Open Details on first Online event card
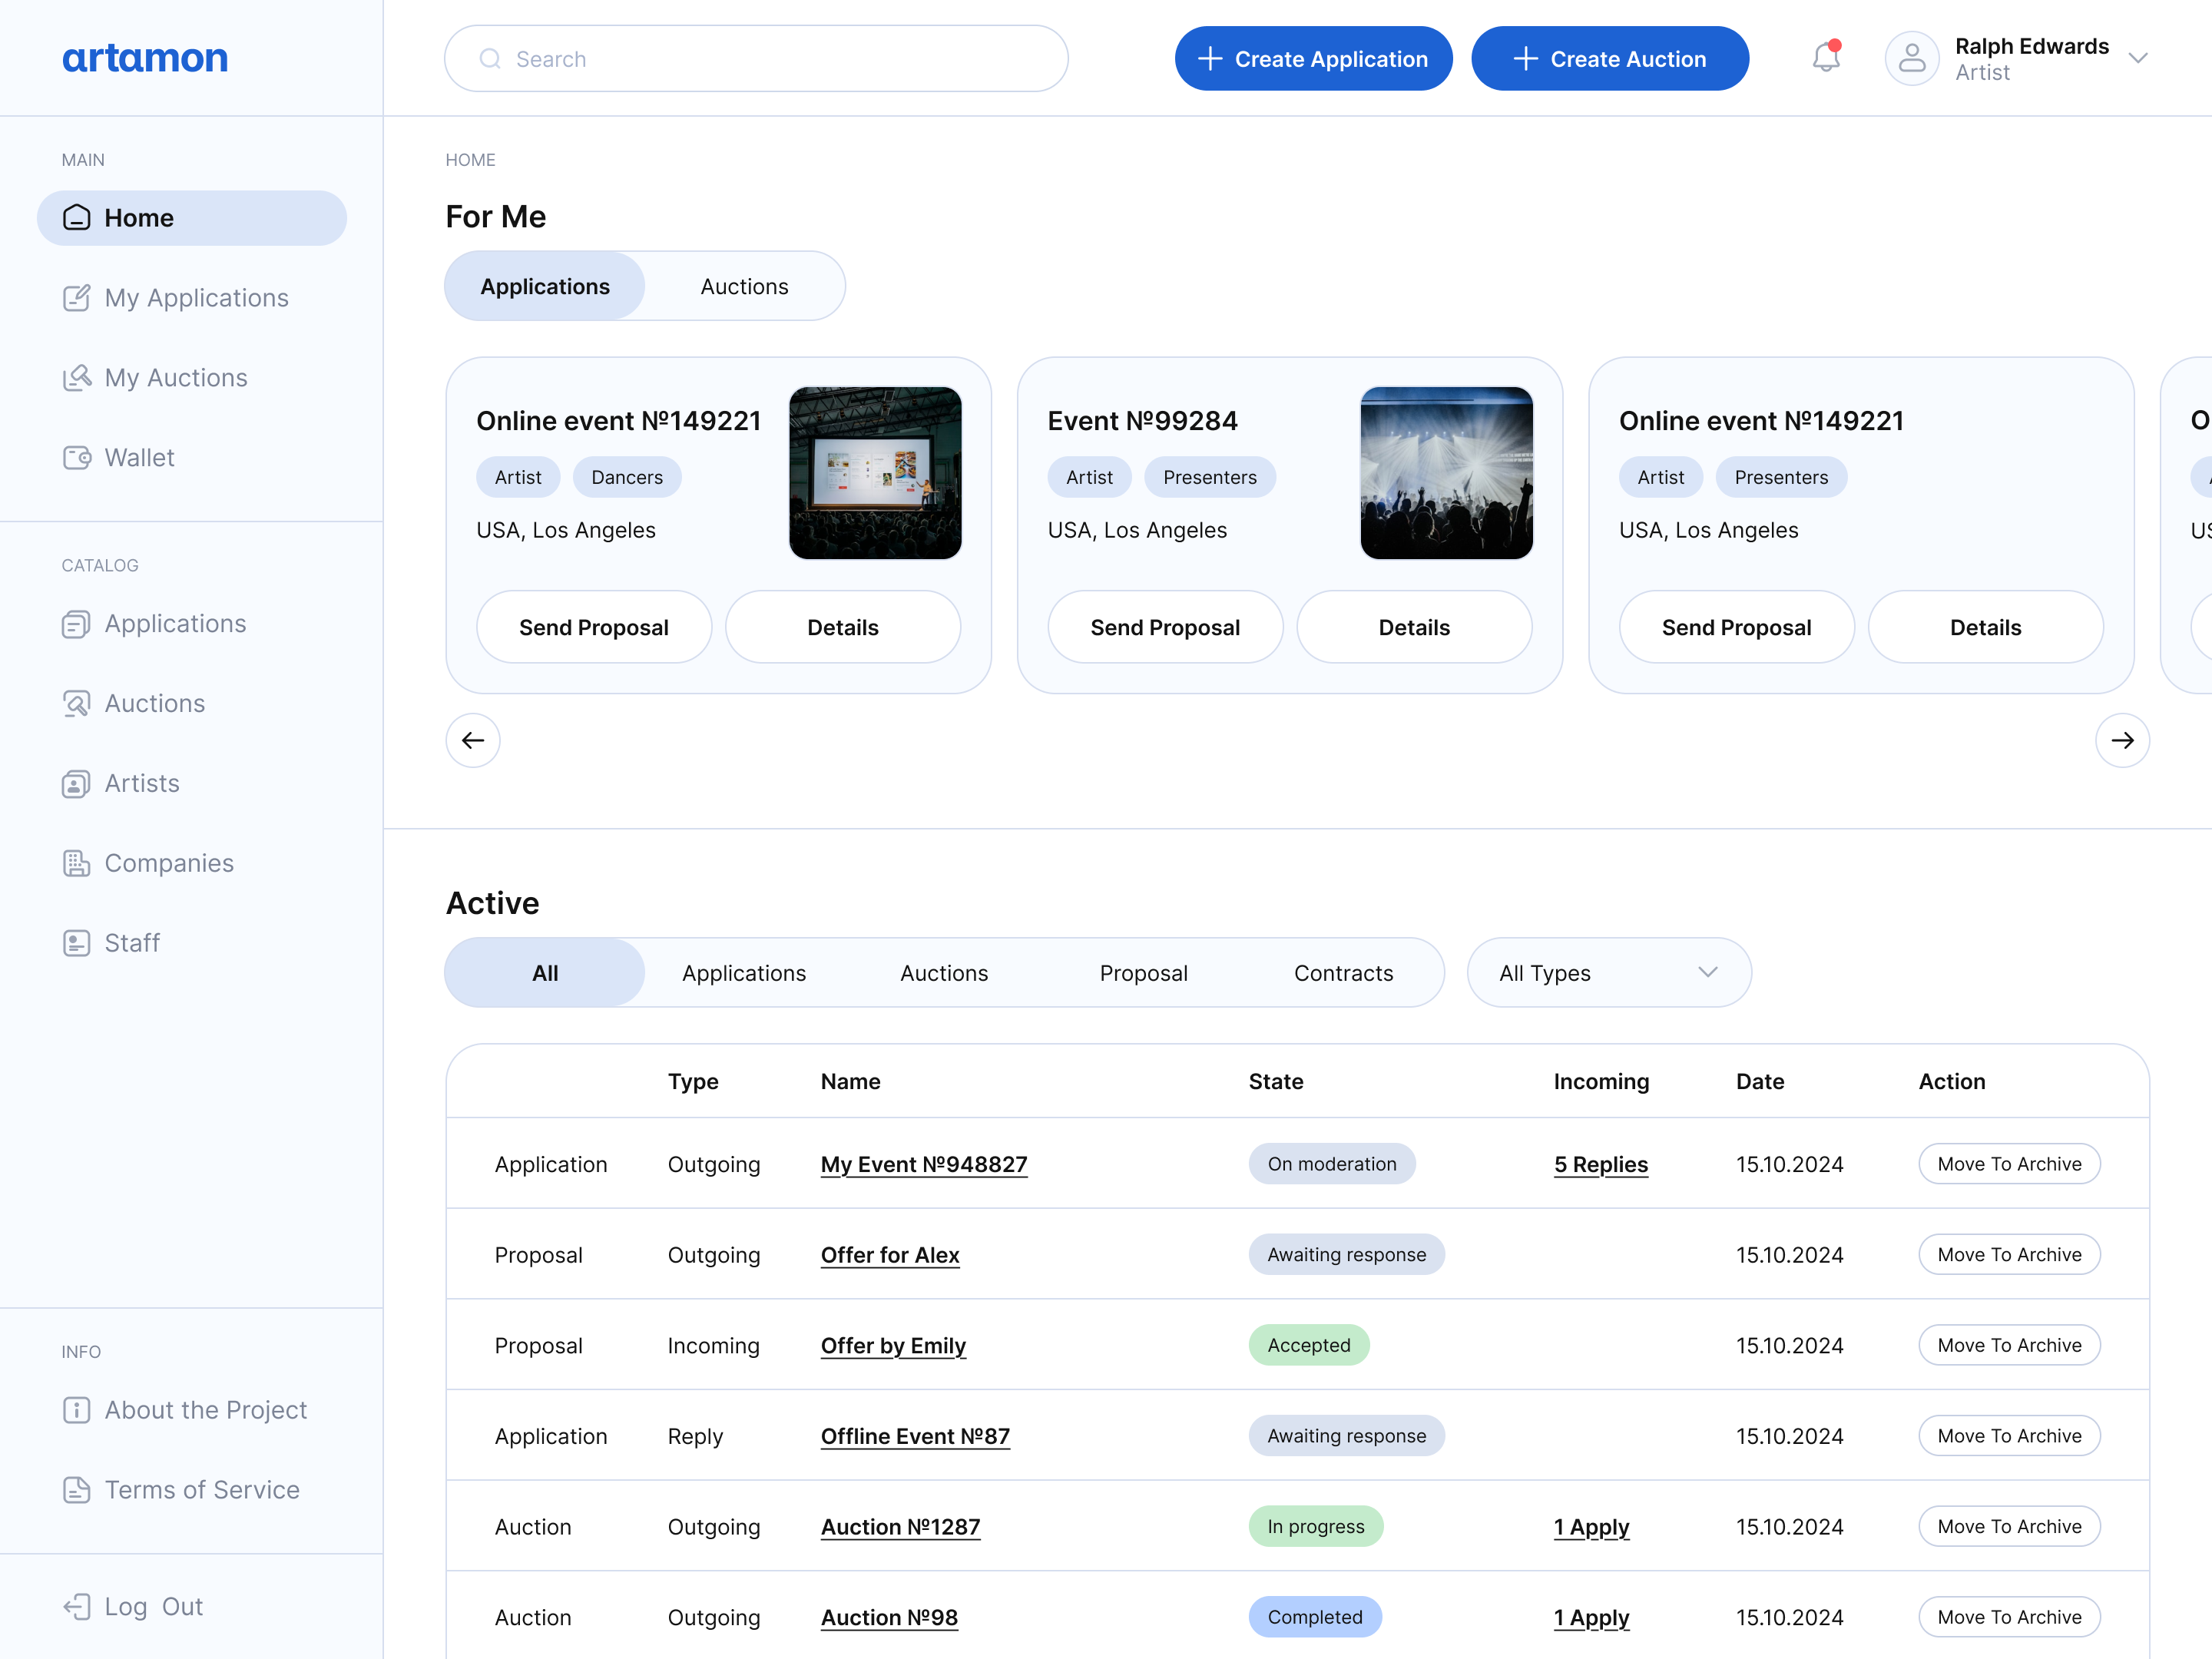The height and width of the screenshot is (1659, 2212). pyautogui.click(x=843, y=627)
